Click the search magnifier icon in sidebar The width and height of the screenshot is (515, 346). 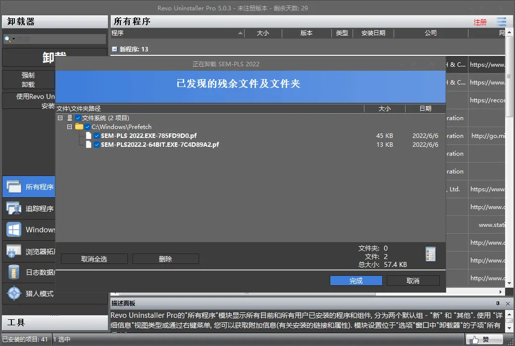(x=7, y=40)
